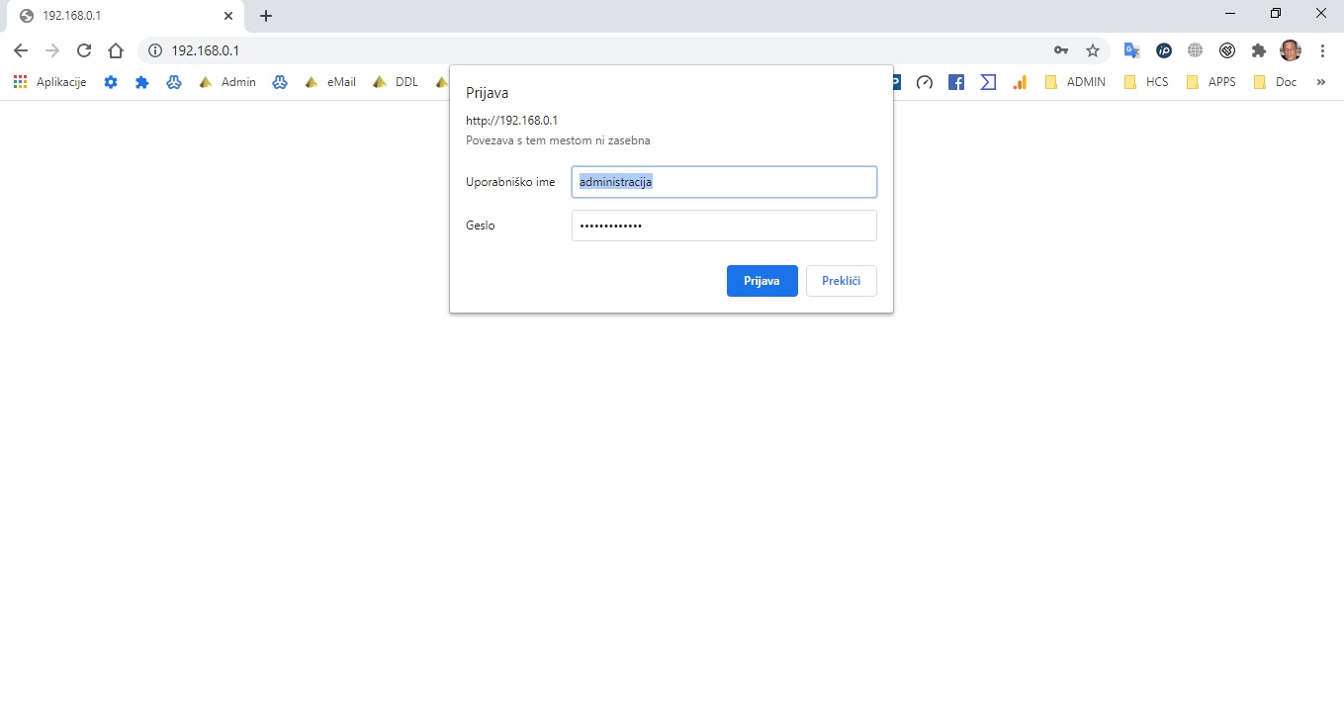
Task: Open the Chrome profile avatar
Action: pyautogui.click(x=1291, y=50)
